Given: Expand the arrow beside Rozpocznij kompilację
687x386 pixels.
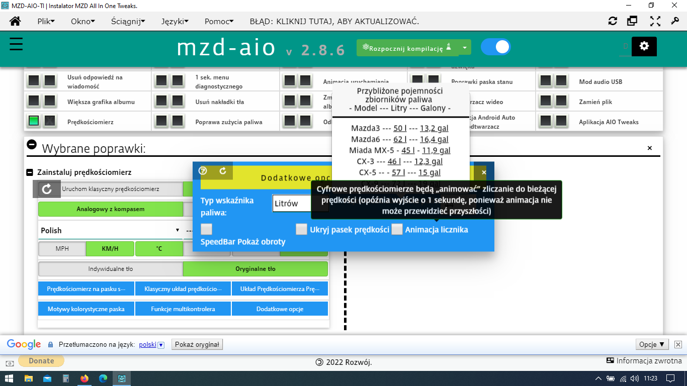Looking at the screenshot, I should [465, 48].
